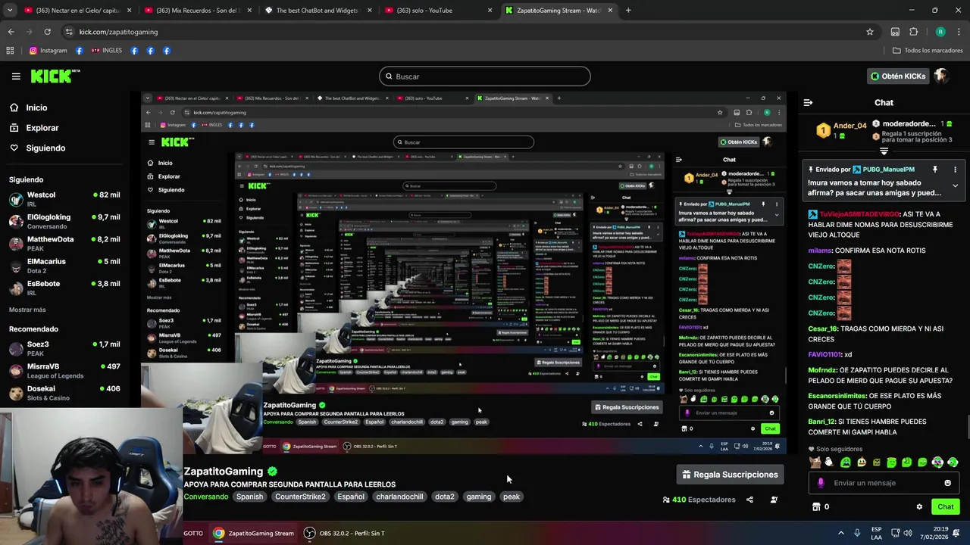Open Chrome three-dot menu
Image resolution: width=970 pixels, height=545 pixels.
coord(959,32)
